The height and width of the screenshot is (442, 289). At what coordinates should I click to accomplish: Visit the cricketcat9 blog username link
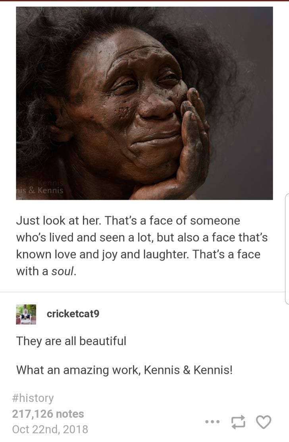click(73, 314)
